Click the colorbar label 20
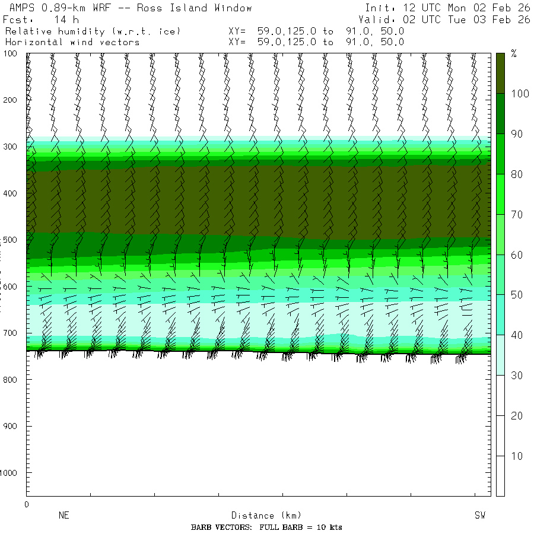The height and width of the screenshot is (534, 534). 517,416
